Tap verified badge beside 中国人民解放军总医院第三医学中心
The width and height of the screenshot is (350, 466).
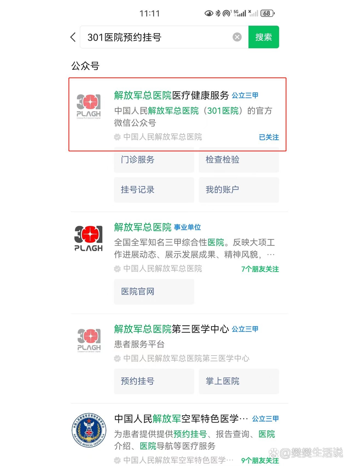117,358
